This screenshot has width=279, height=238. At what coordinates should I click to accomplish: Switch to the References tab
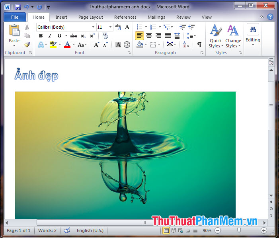[125, 17]
